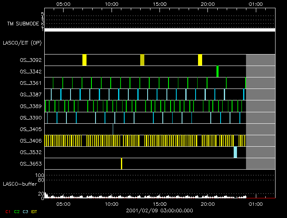The image size is (287, 218).
Task: Click the LASCO-buffer label
Action: [x=19, y=183]
